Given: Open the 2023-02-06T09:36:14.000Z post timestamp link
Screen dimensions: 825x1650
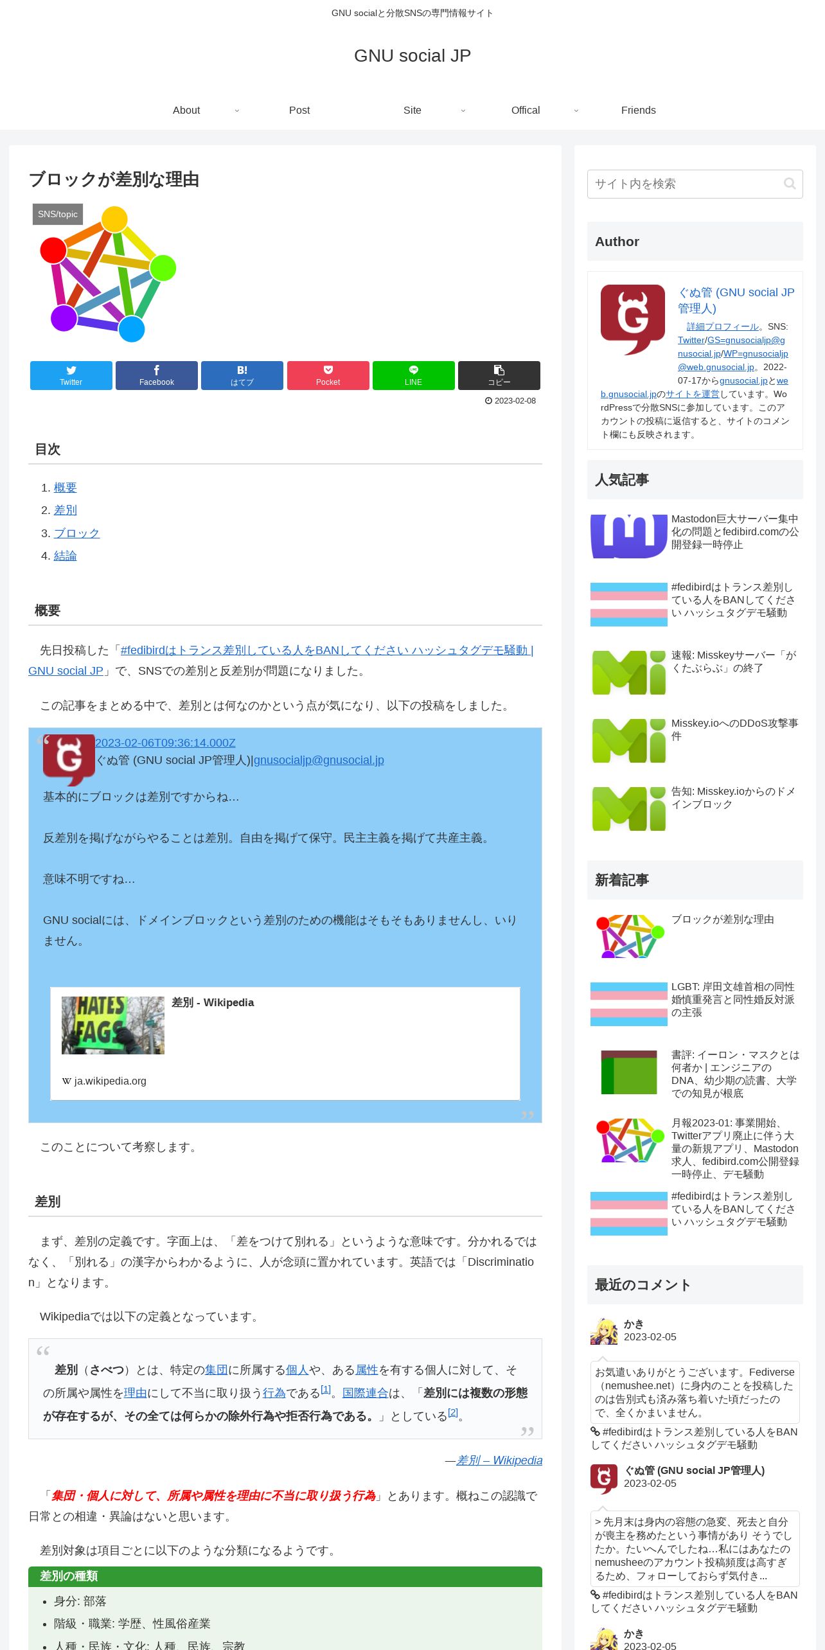Looking at the screenshot, I should [165, 743].
